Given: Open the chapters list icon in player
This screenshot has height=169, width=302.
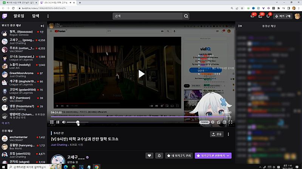Looking at the screenshot, I should [52, 122].
